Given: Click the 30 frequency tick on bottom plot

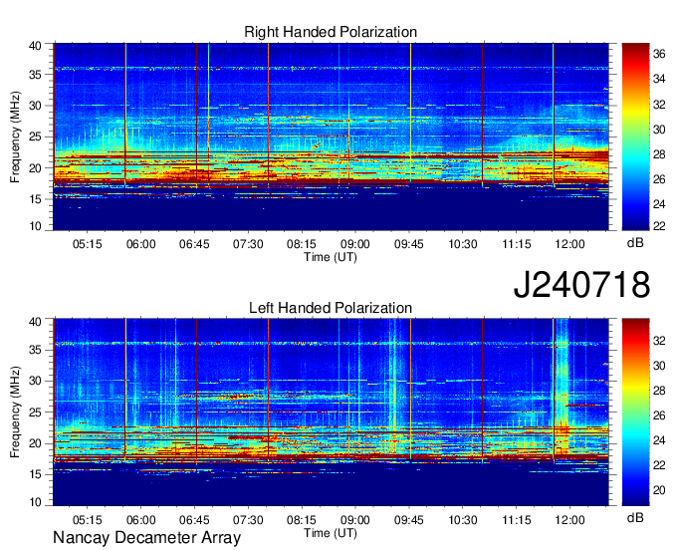Looking at the screenshot, I should (x=35, y=381).
